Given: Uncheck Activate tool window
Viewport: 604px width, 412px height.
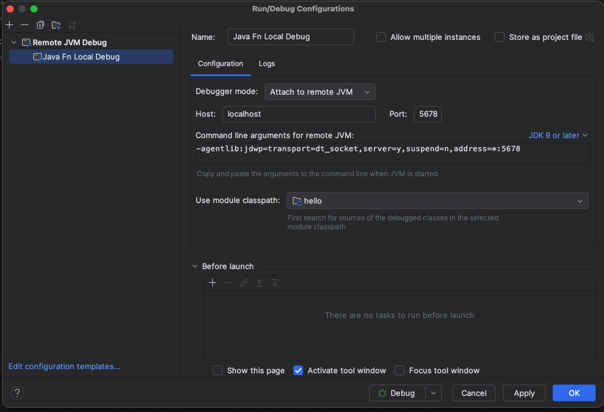Looking at the screenshot, I should pos(298,370).
